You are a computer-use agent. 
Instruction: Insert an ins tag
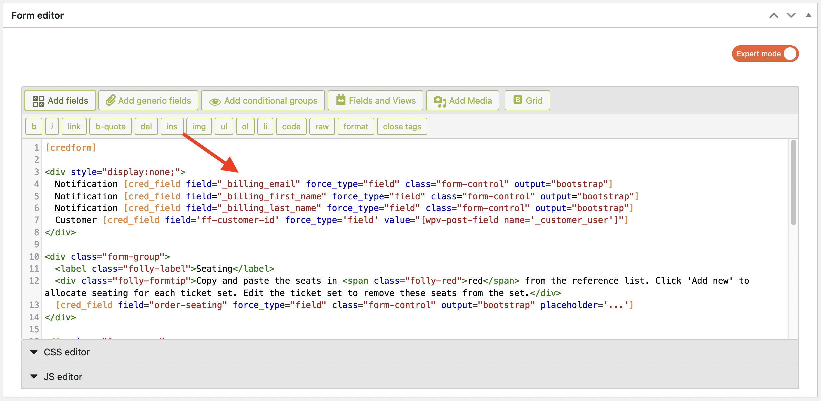coord(172,126)
